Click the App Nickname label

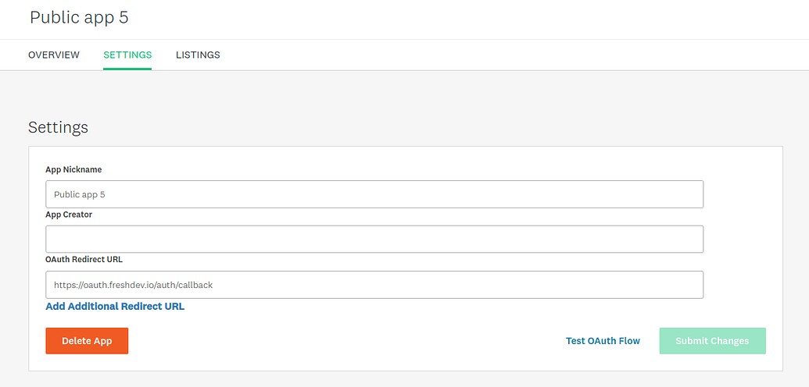click(73, 169)
